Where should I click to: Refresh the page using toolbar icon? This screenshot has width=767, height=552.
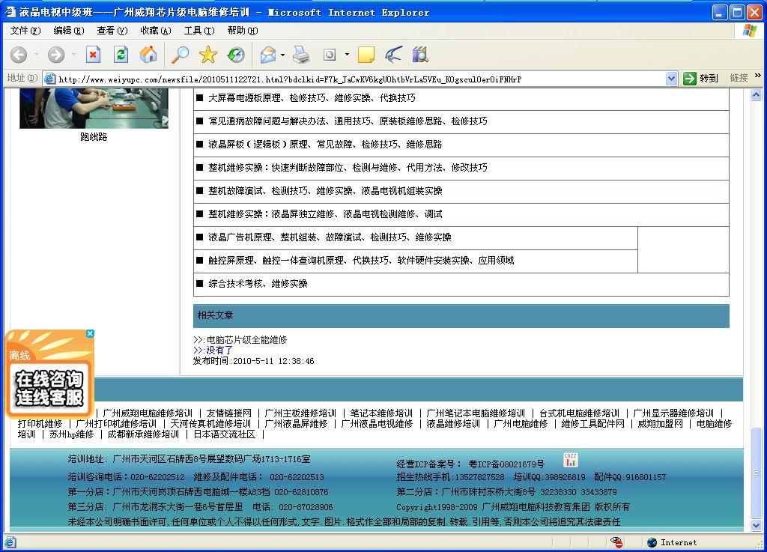pyautogui.click(x=121, y=55)
